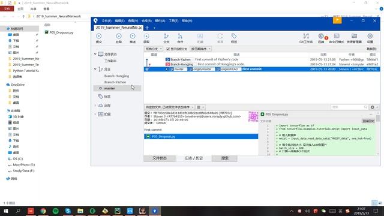Switch to the 日志 / 历史 bottom tab
Image resolution: width=384 pixels, height=216 pixels.
click(194, 158)
